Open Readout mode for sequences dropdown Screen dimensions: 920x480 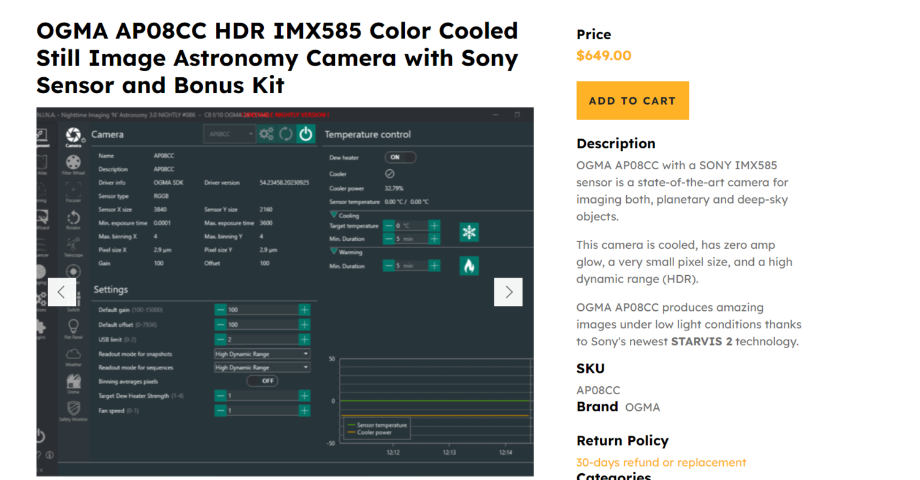point(262,368)
